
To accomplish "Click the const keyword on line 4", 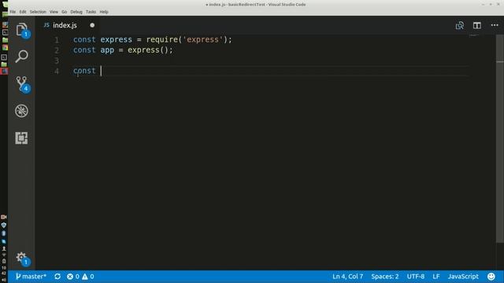I will pyautogui.click(x=84, y=71).
